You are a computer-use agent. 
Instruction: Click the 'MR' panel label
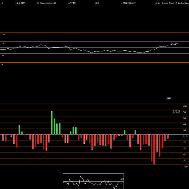[x=169, y=98]
